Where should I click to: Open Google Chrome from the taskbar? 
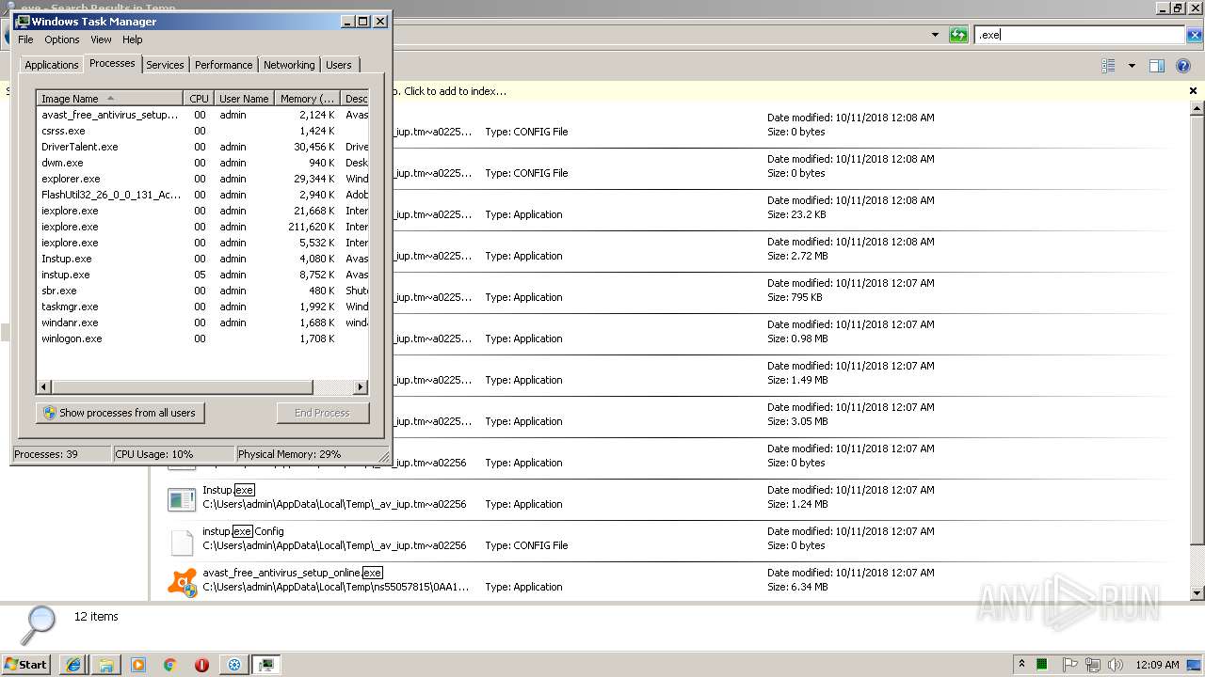(x=169, y=665)
